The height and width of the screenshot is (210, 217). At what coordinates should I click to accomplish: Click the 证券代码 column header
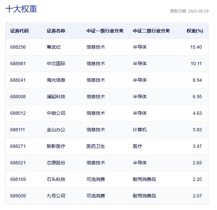point(20,31)
